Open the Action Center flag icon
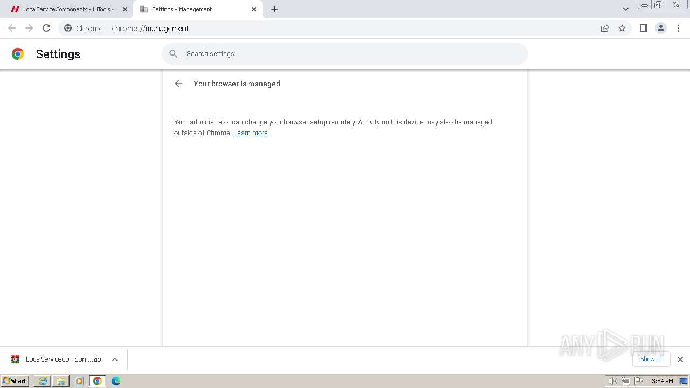690x388 pixels. tap(639, 381)
